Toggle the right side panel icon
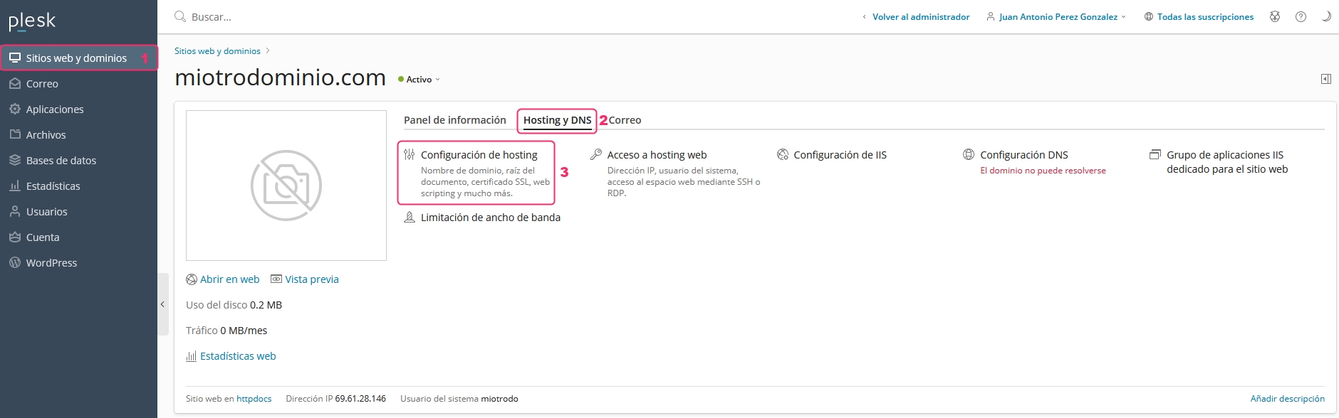This screenshot has width=1339, height=418. 1325,79
